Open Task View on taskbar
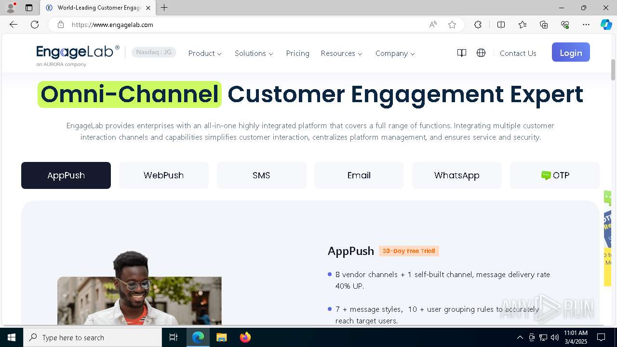The image size is (617, 347). [174, 337]
